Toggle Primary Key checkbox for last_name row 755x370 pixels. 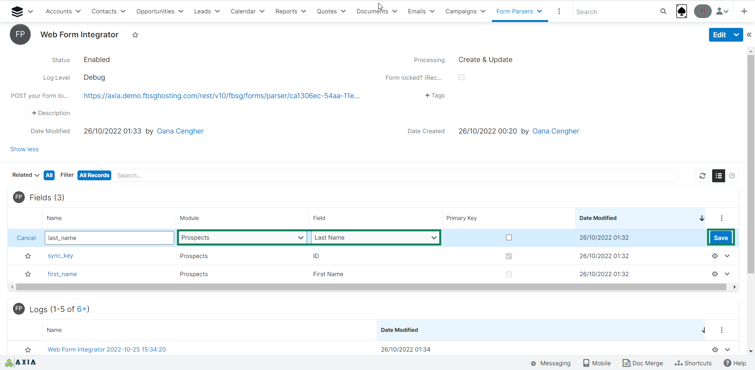(x=509, y=238)
